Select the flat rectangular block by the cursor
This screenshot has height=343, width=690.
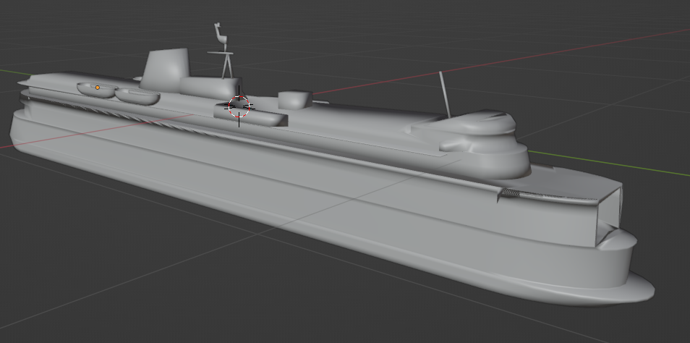(x=250, y=114)
